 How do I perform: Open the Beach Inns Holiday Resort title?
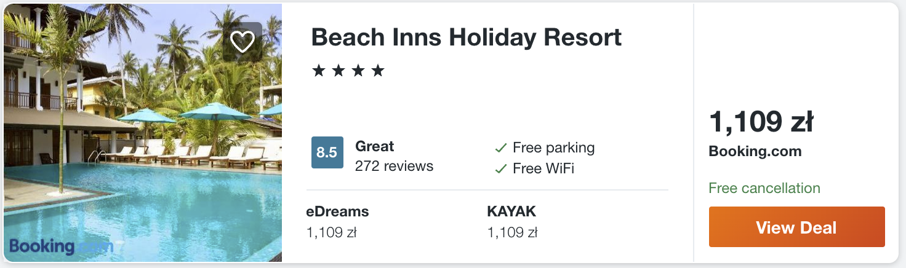point(466,37)
